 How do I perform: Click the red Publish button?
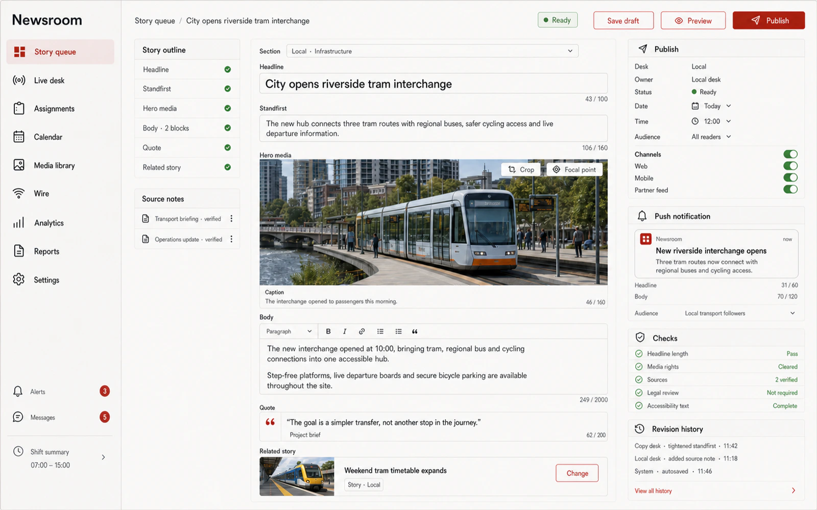pyautogui.click(x=768, y=20)
